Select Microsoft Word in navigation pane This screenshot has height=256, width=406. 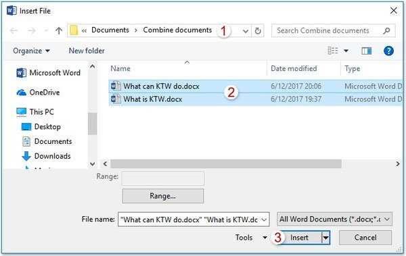(49, 73)
